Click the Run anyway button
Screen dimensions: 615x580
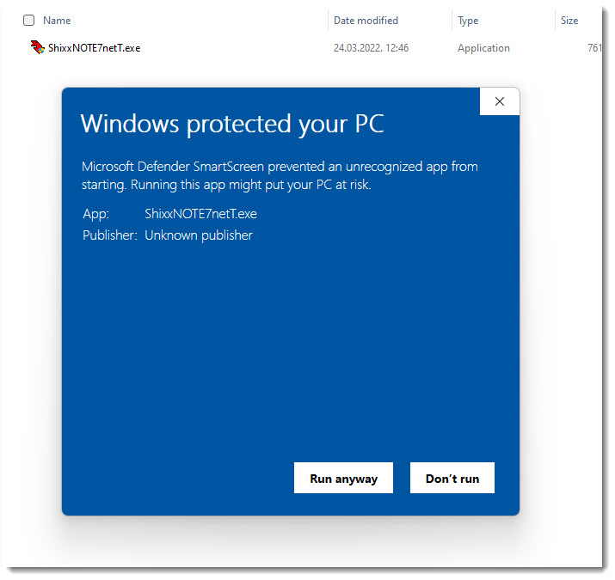click(343, 478)
